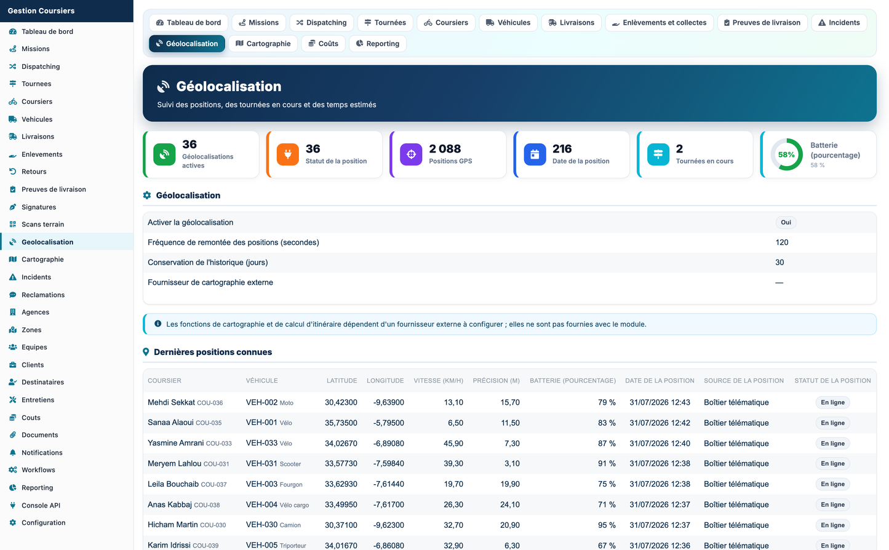
Task: Click the Notifications bell icon in the sidebar
Action: pos(12,453)
